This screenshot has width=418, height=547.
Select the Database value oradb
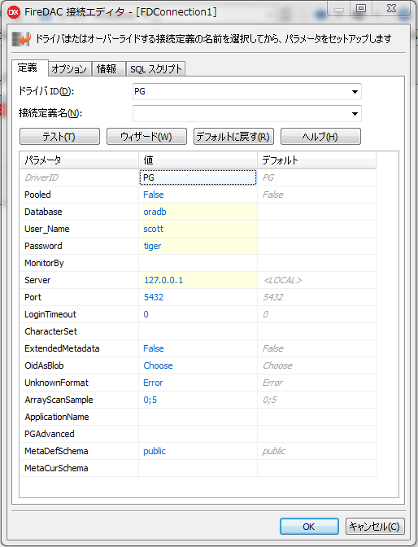point(155,212)
